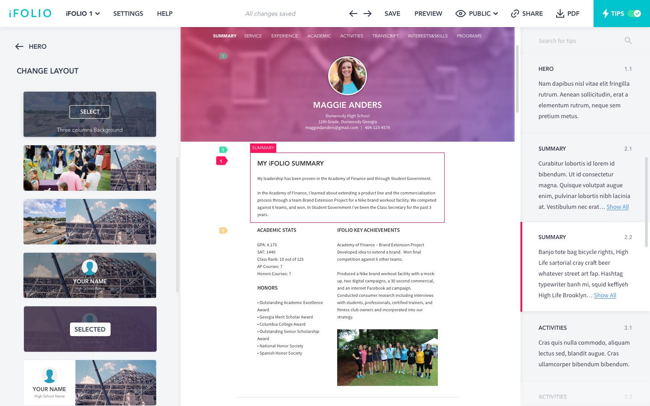
Task: Click the redo forward arrow icon
Action: tap(367, 14)
